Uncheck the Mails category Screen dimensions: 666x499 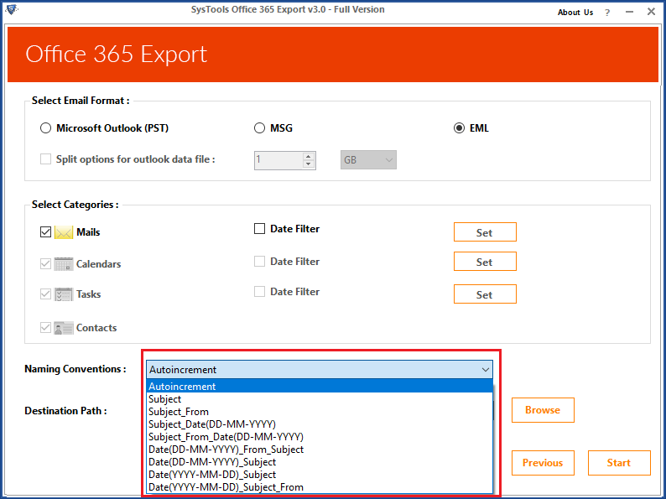pos(45,232)
